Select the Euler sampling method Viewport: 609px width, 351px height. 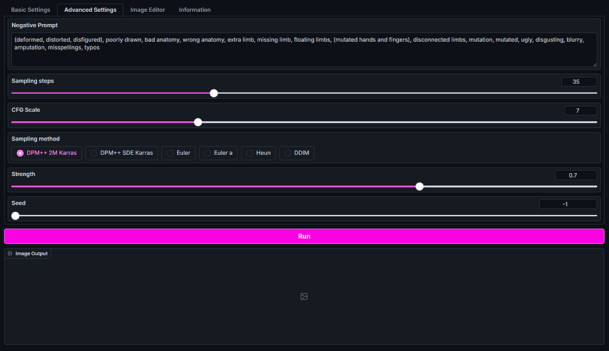click(x=179, y=153)
